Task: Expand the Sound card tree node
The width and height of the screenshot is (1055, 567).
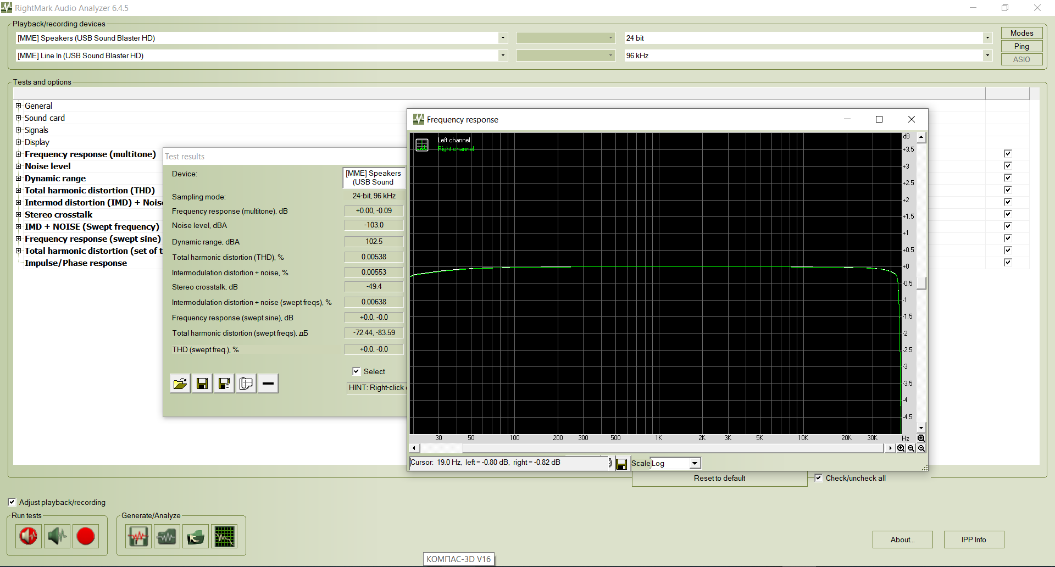Action: coord(18,118)
